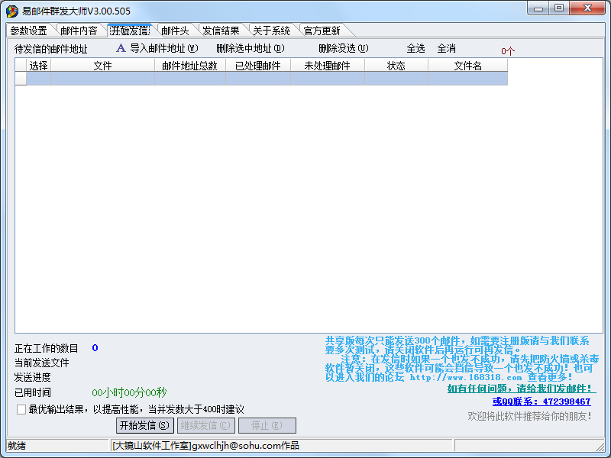
Task: Minimize the 易邮件群发大师 window
Action: coord(538,8)
